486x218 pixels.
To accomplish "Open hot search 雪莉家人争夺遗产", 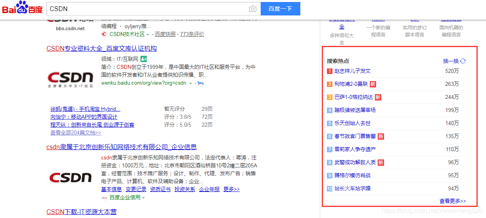I will click(x=355, y=149).
